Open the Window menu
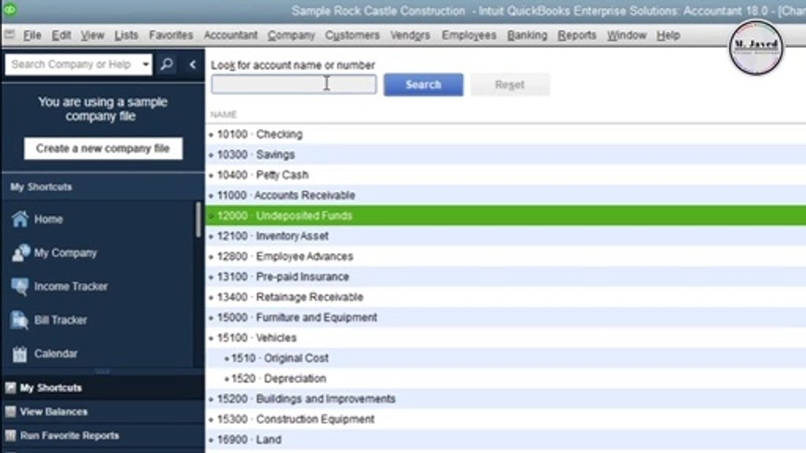Image resolution: width=806 pixels, height=453 pixels. [x=627, y=35]
